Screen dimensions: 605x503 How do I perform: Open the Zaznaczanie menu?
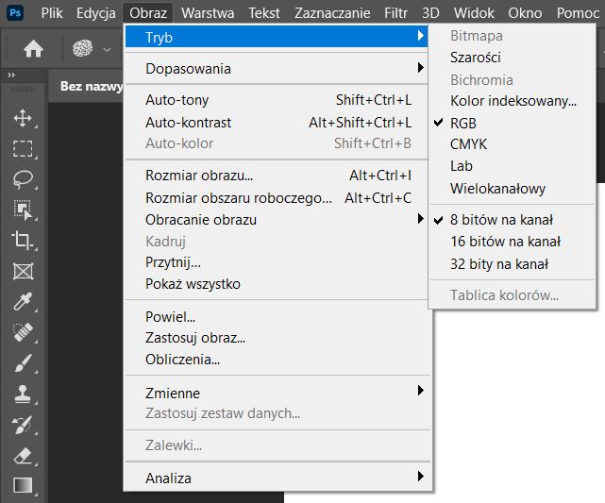(x=332, y=13)
